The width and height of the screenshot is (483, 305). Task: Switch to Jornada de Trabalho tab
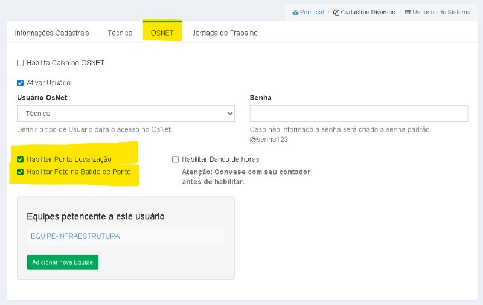click(x=225, y=33)
